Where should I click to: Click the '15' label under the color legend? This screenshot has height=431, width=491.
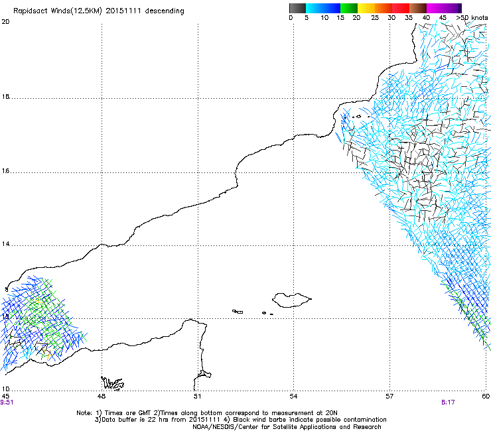pos(340,18)
